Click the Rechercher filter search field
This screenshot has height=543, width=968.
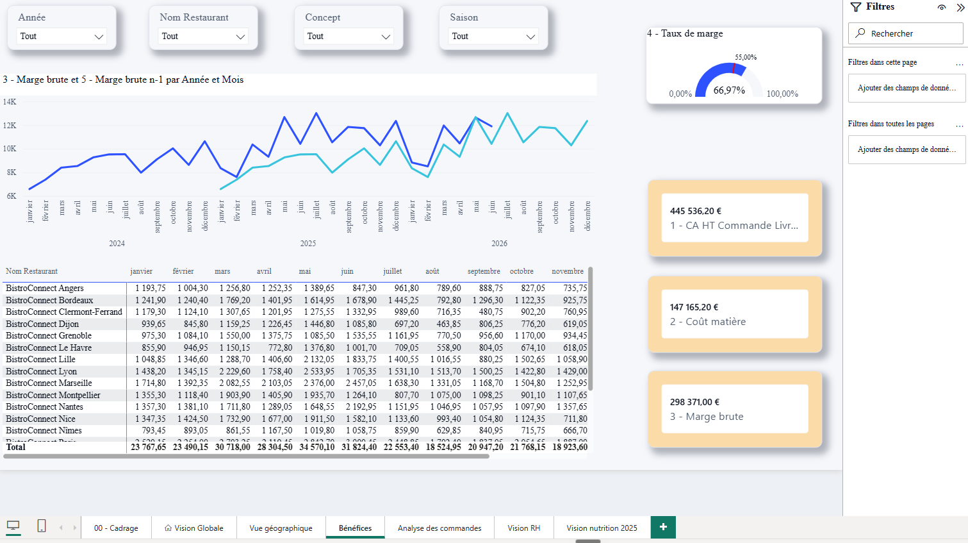click(906, 33)
